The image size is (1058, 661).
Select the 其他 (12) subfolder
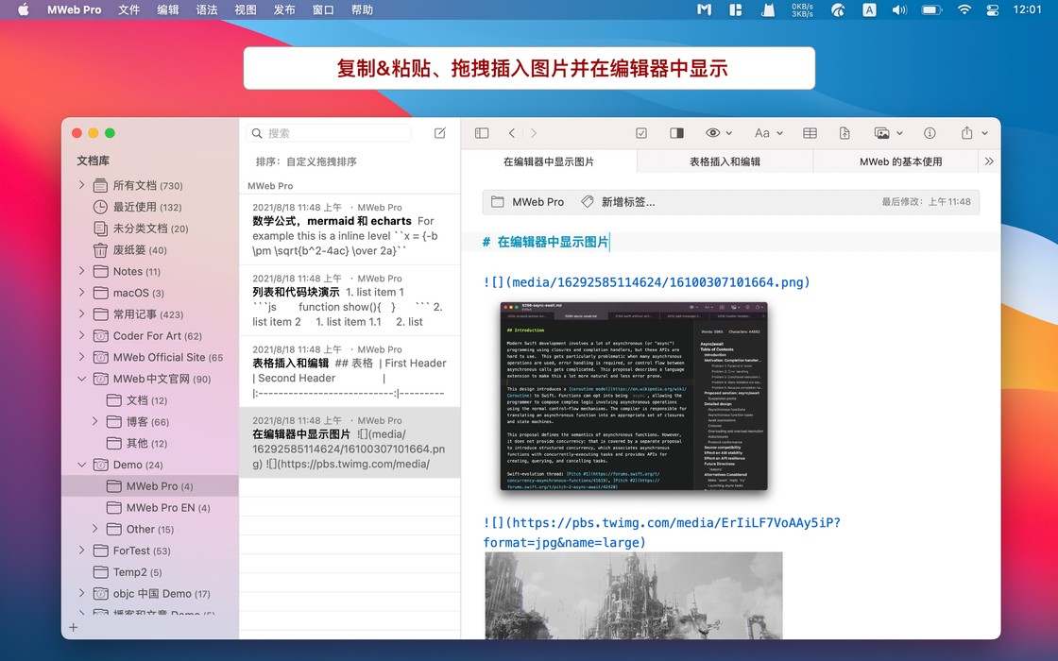[150, 443]
